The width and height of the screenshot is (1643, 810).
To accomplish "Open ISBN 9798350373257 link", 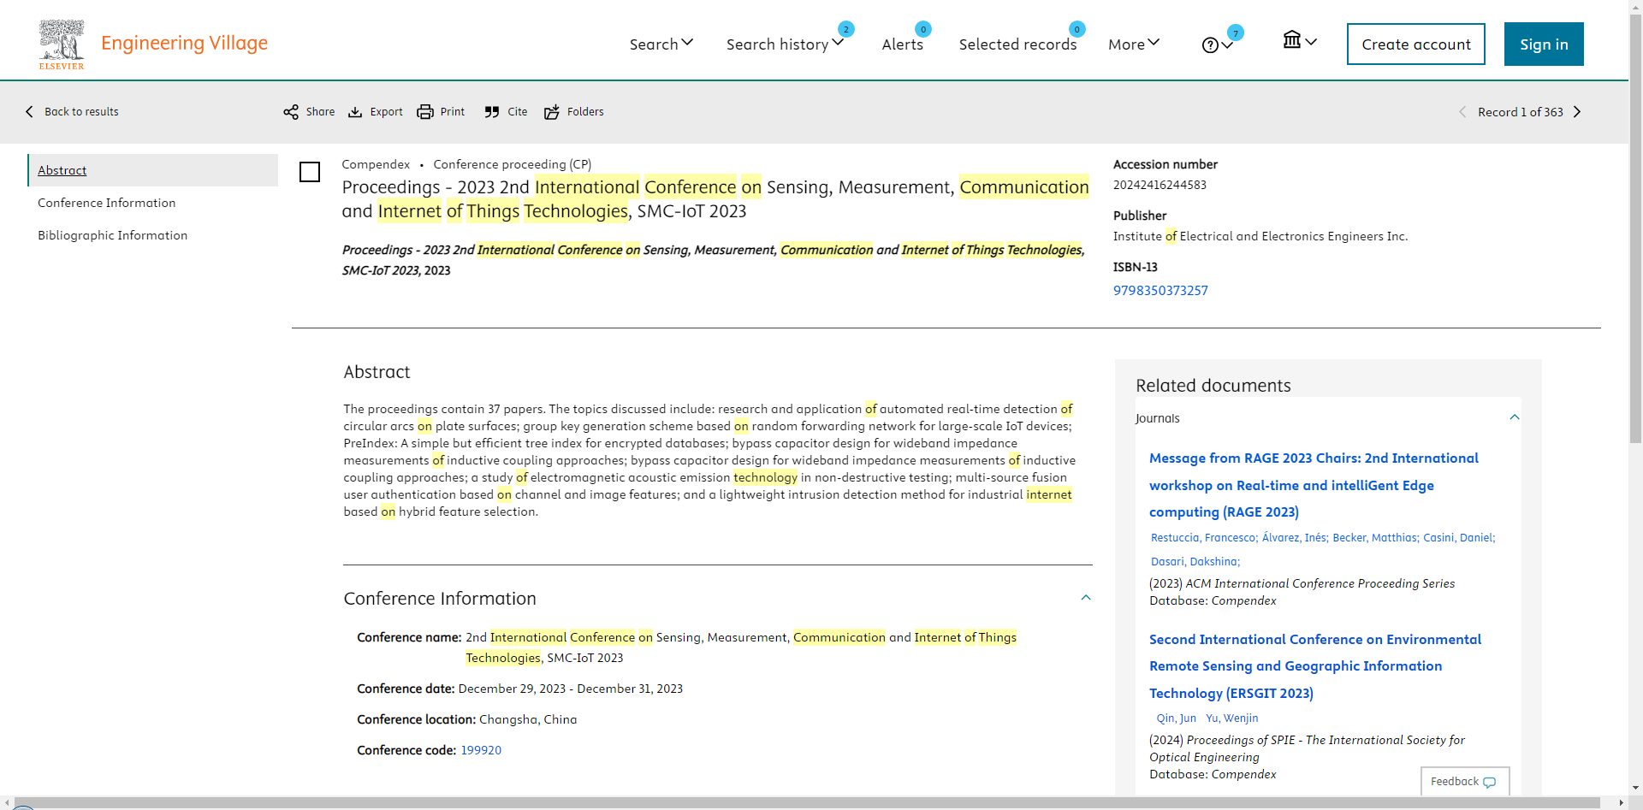I will 1160,291.
